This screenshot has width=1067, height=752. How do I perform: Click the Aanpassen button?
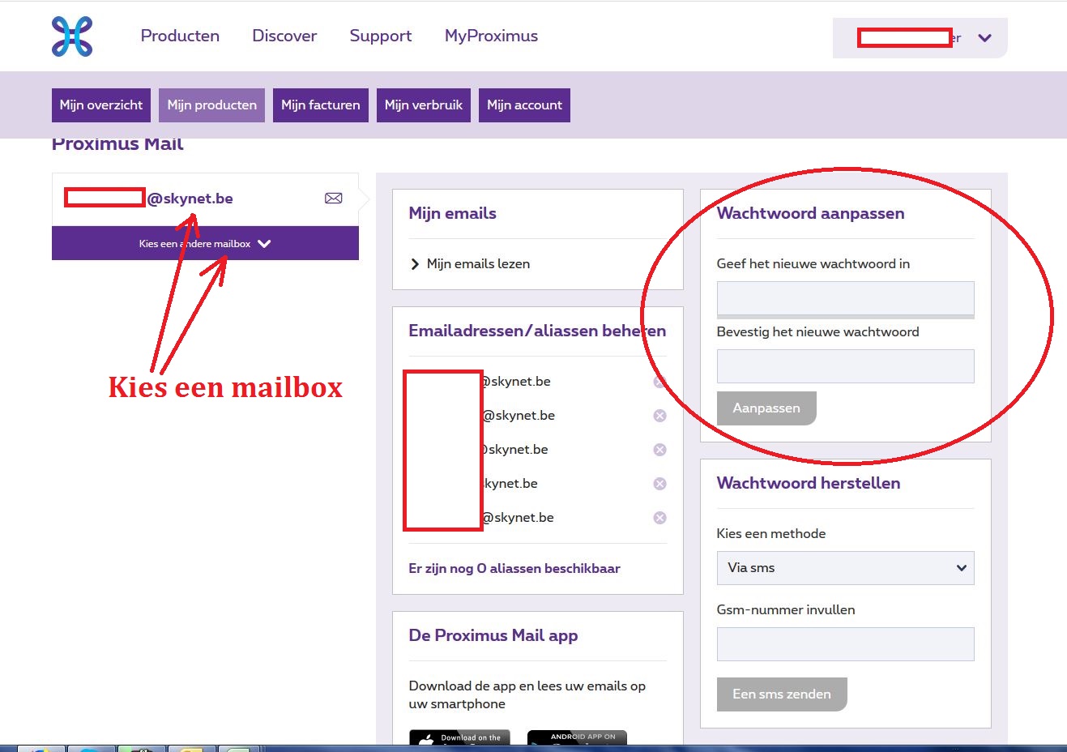coord(766,408)
